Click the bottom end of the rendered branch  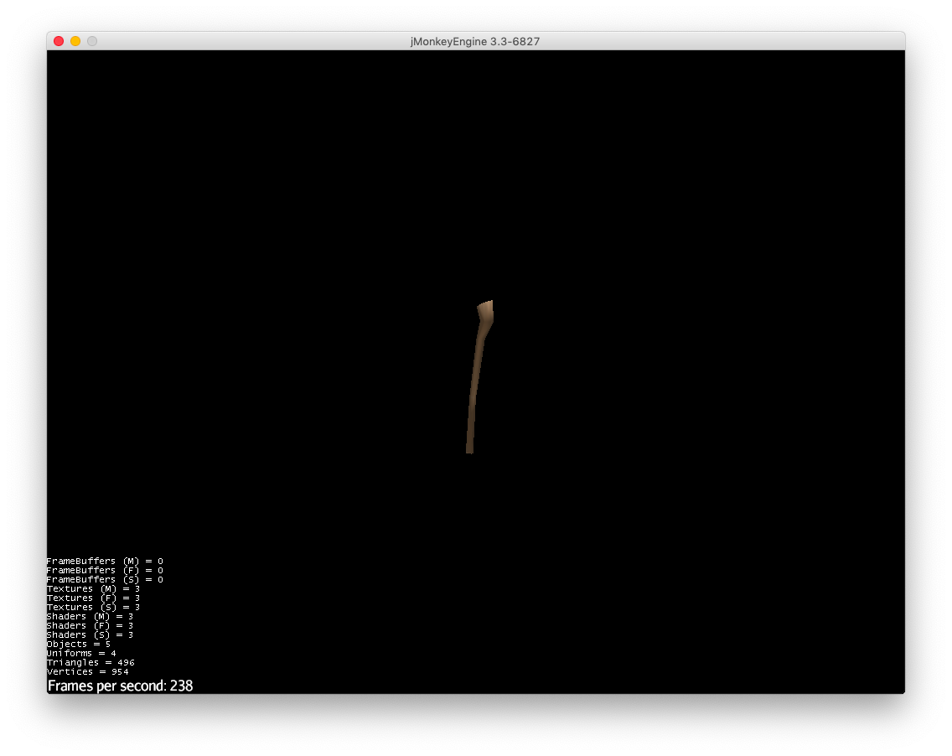pyautogui.click(x=469, y=448)
